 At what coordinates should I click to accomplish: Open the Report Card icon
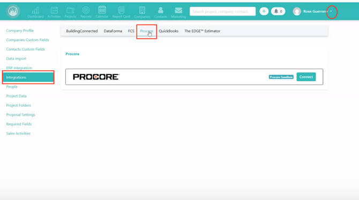121,12
